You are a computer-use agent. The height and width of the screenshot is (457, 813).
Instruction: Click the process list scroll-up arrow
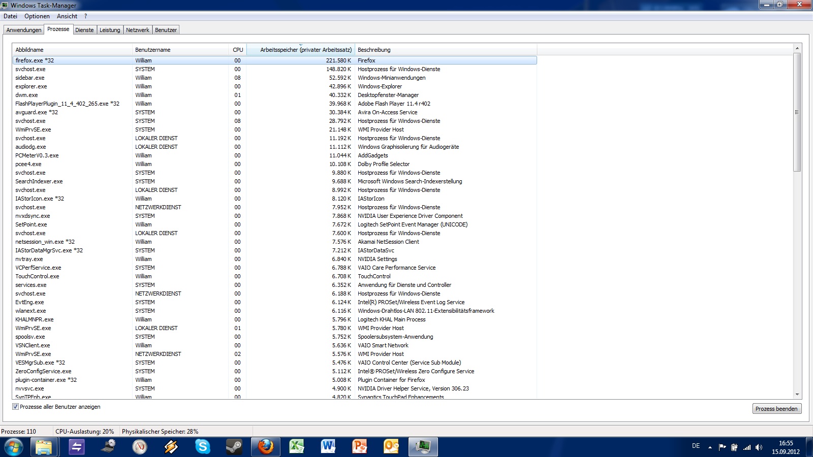click(x=797, y=48)
